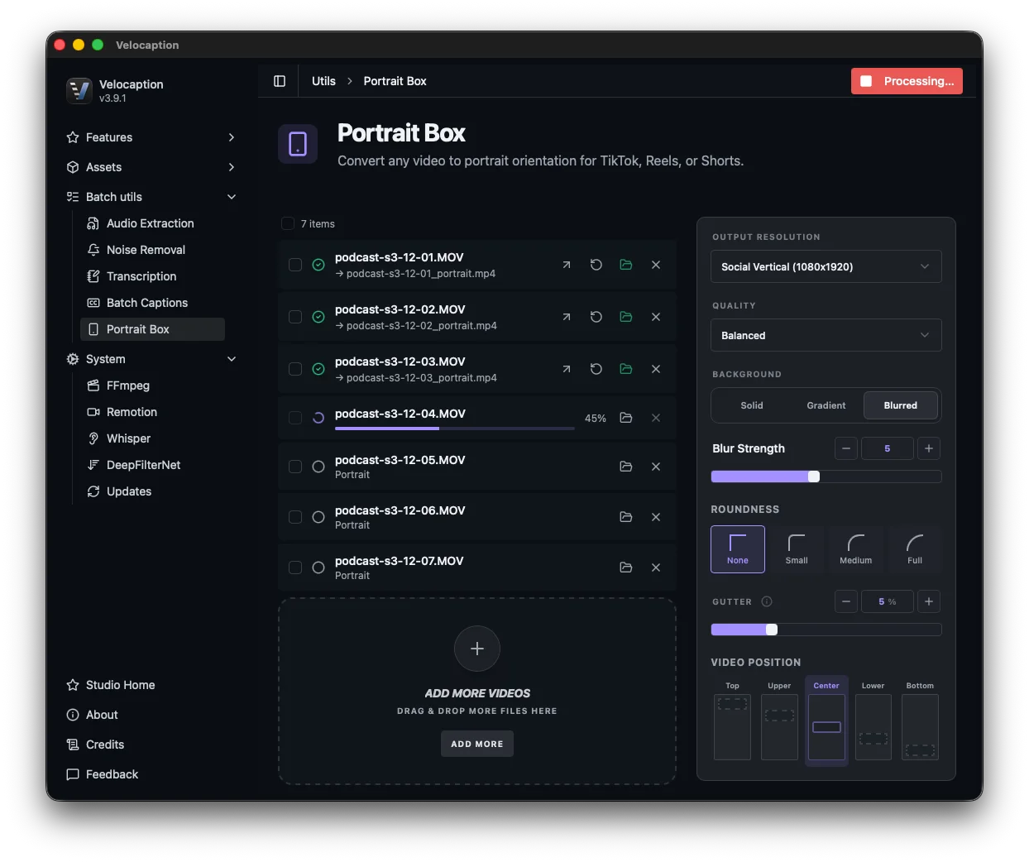Increase Gutter with plus button
1029x862 pixels.
pos(929,601)
